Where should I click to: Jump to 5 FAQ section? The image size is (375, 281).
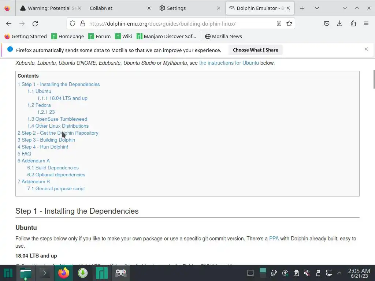(25, 154)
